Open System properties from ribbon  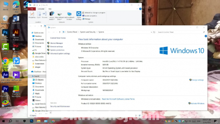(90, 16)
